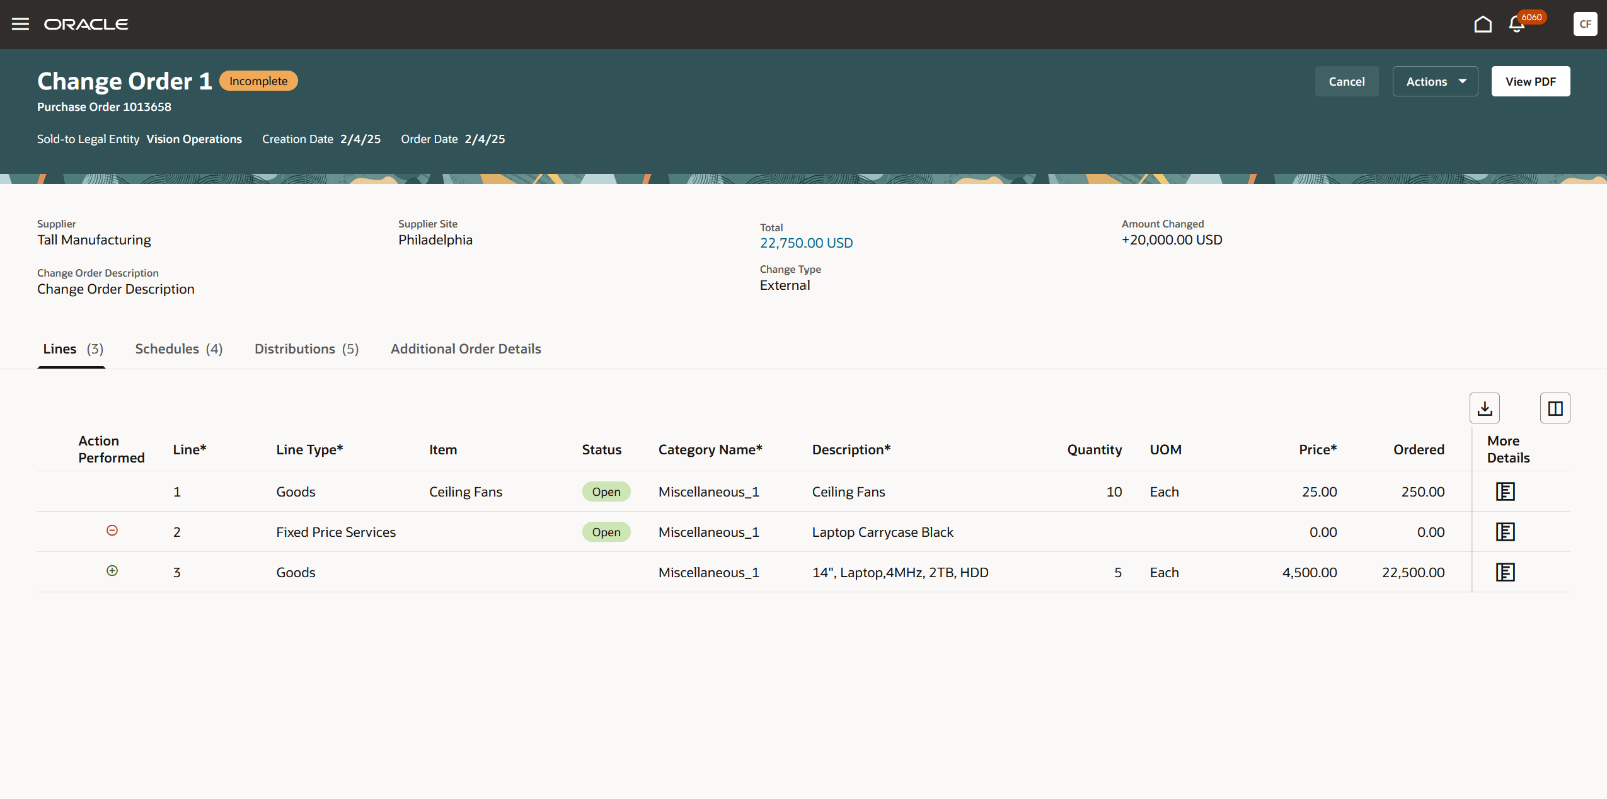
Task: Open More Details for line 3 laptop
Action: coord(1505,572)
